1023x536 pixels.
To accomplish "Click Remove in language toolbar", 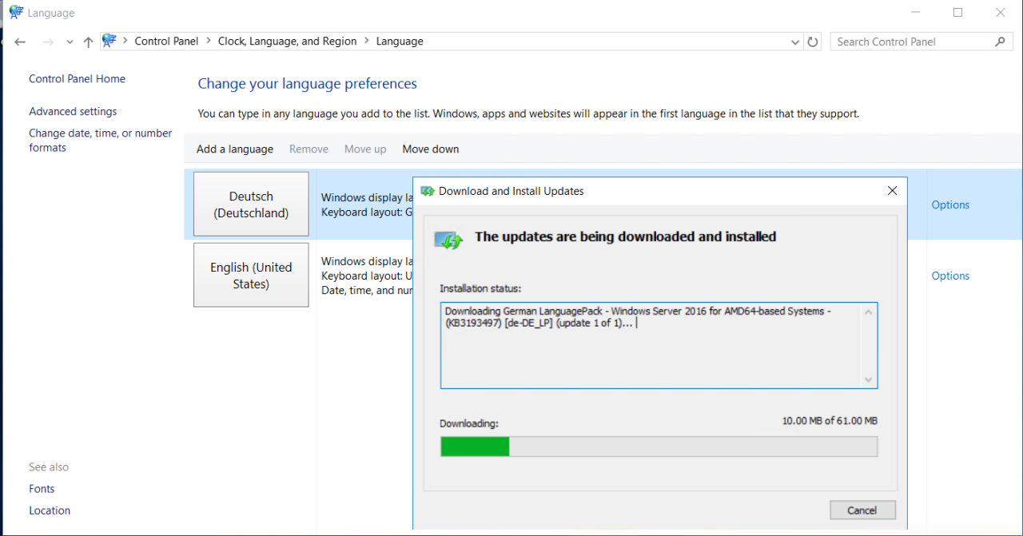I will point(308,149).
